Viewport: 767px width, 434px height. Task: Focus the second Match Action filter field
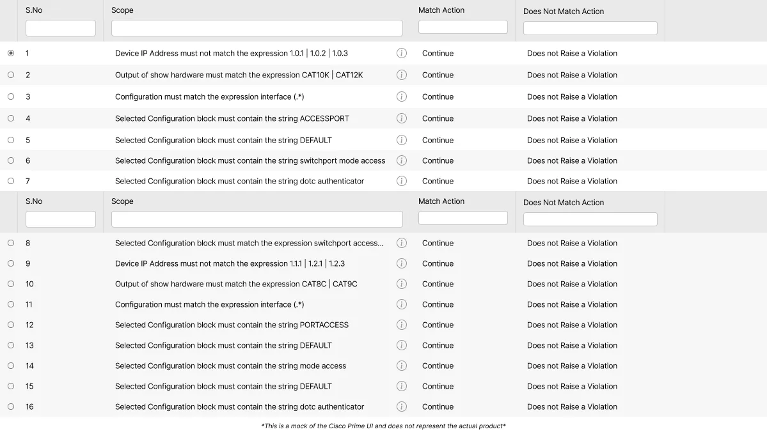pyautogui.click(x=463, y=218)
